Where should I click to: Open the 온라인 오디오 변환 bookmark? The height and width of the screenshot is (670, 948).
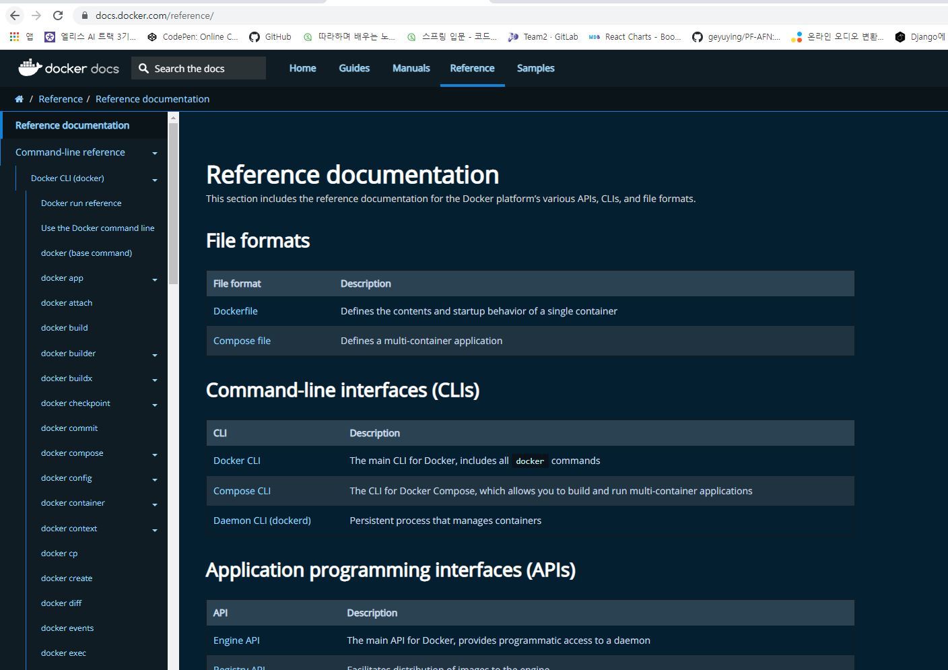[x=838, y=37]
